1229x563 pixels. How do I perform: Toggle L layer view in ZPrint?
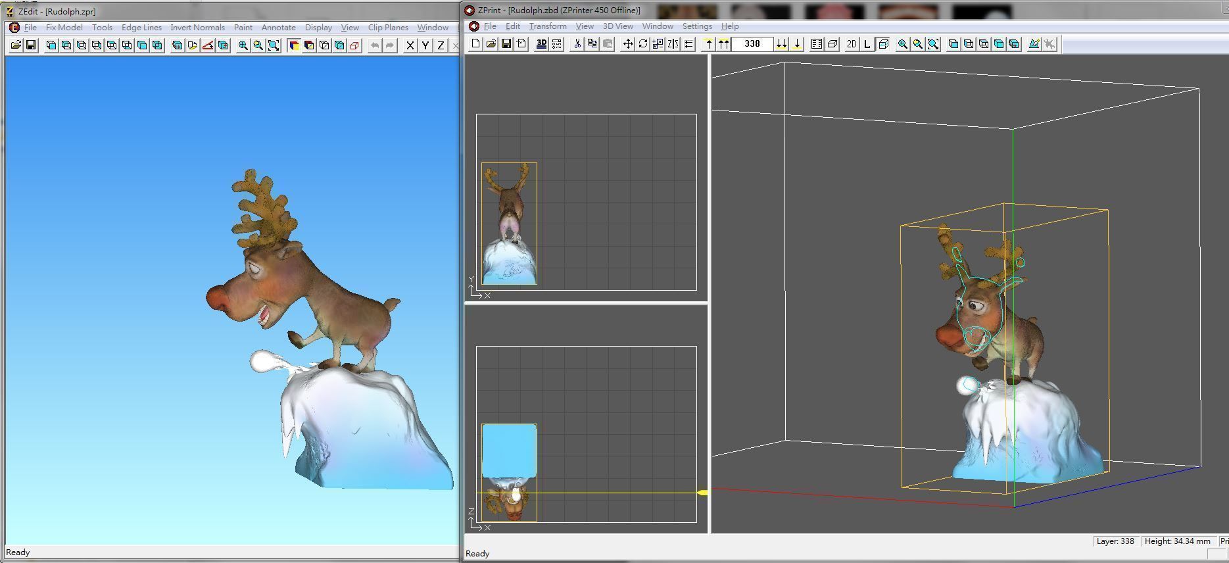(867, 44)
